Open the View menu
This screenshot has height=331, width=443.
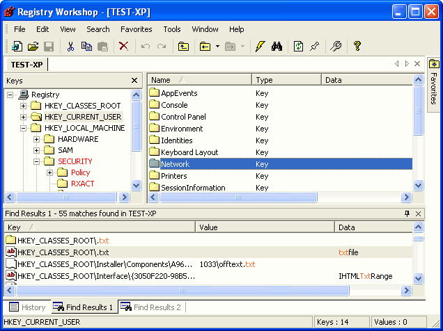(x=68, y=29)
